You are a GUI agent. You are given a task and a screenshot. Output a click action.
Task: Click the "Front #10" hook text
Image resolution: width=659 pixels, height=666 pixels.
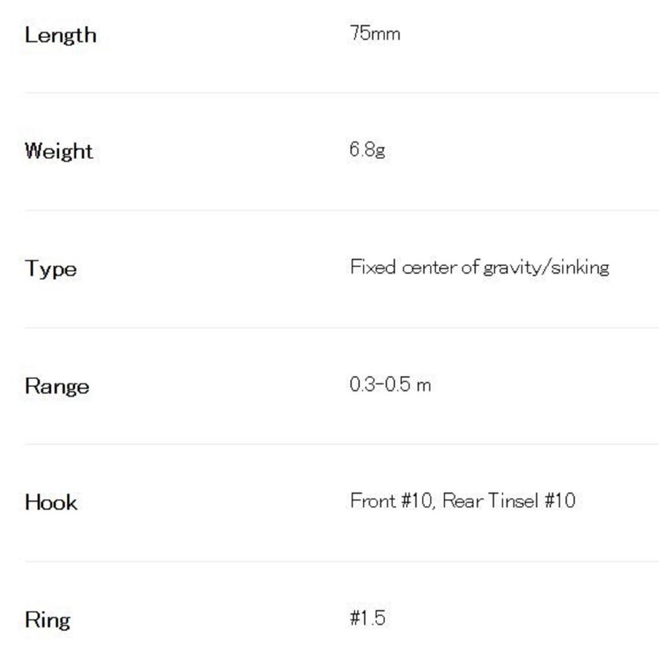click(x=391, y=501)
